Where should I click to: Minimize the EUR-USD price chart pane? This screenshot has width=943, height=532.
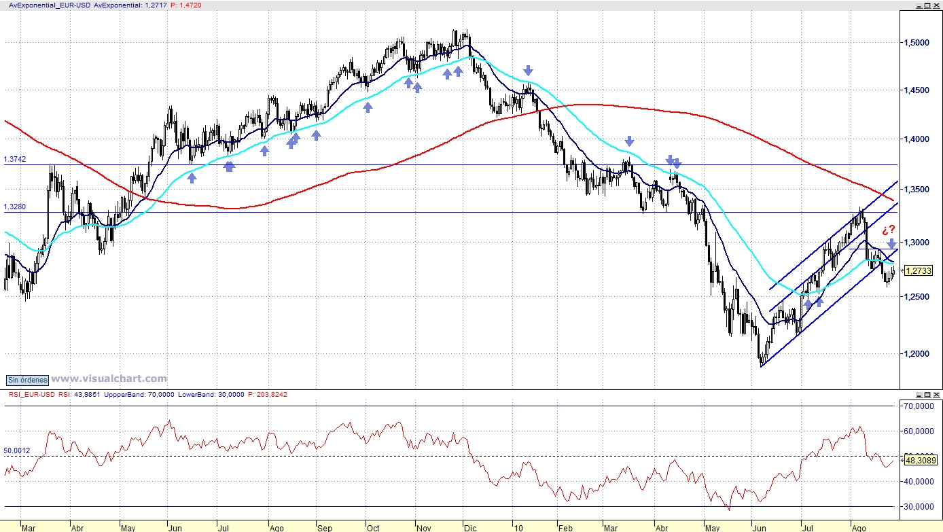coord(919,5)
